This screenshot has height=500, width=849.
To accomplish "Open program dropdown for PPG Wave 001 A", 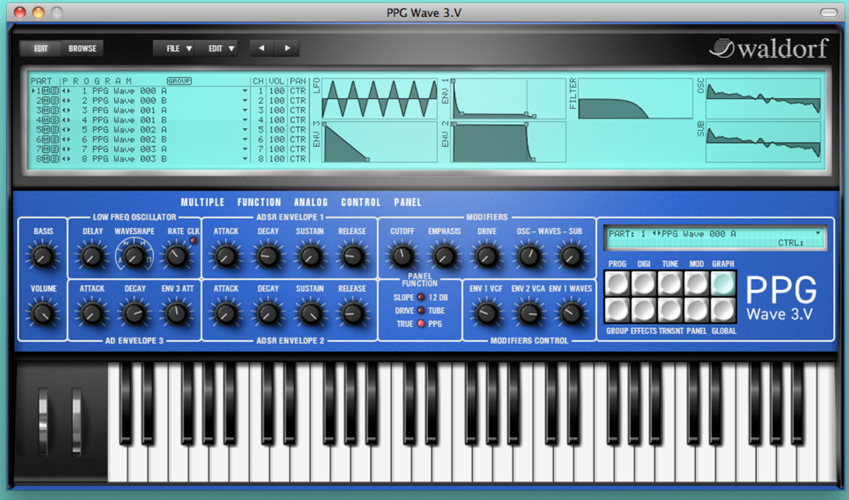I will tap(246, 110).
